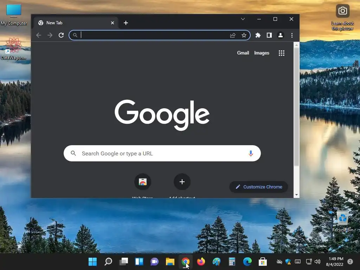360x270 pixels.
Task: Select the New Tab tab
Action: (x=76, y=23)
